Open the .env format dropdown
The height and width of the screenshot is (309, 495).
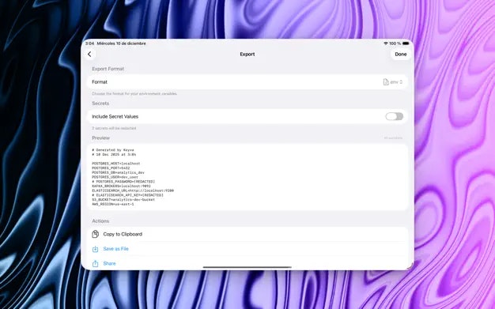tap(393, 82)
